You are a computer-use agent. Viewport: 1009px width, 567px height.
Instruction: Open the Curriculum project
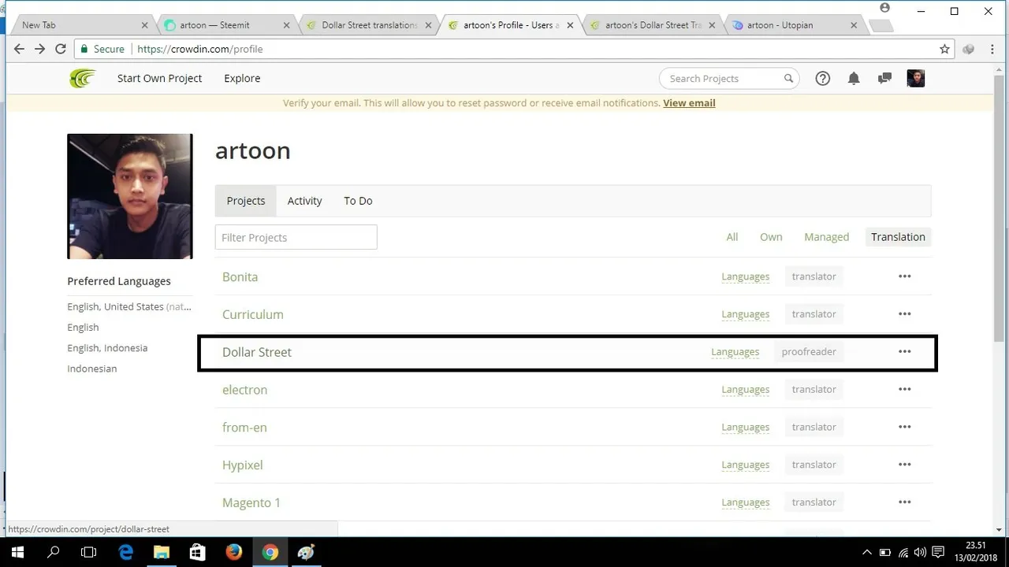[x=252, y=314]
